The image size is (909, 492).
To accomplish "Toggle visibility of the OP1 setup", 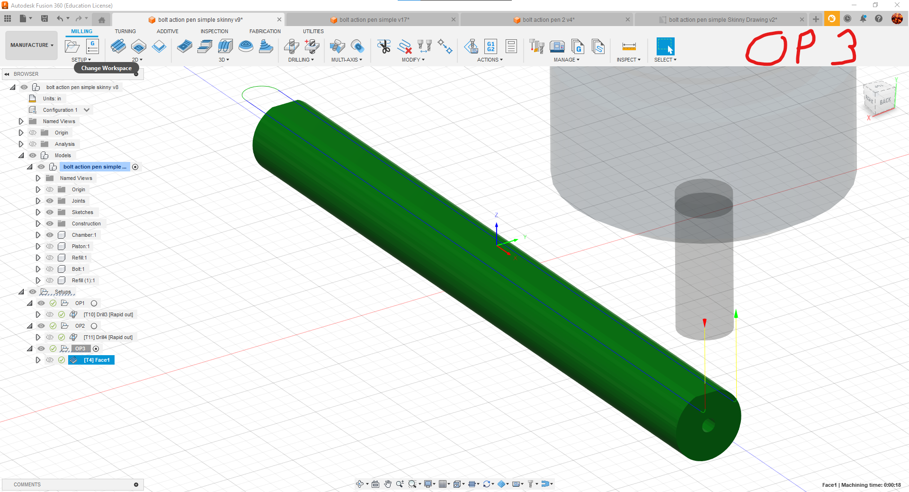I will click(x=41, y=303).
